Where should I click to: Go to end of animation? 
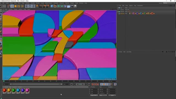coord(89,84)
